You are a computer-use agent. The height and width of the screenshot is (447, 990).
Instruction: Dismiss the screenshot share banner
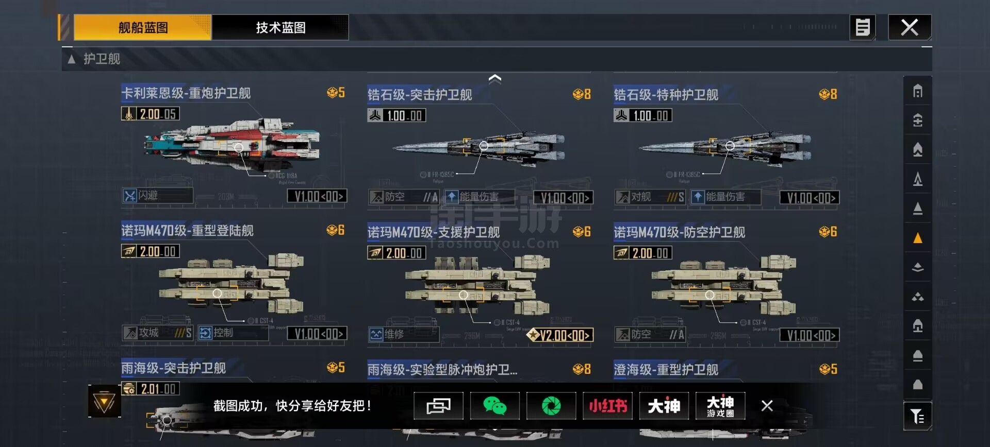click(767, 406)
